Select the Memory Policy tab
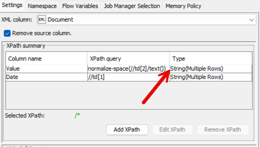 182,6
